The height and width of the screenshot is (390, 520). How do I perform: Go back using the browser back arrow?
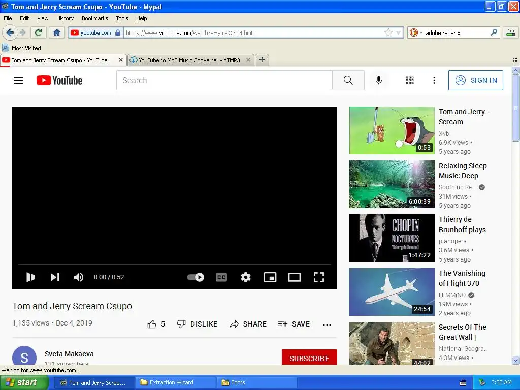click(x=10, y=32)
